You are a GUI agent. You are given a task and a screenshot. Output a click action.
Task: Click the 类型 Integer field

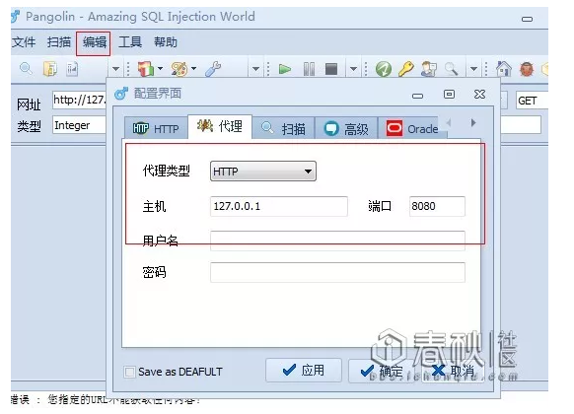point(80,125)
